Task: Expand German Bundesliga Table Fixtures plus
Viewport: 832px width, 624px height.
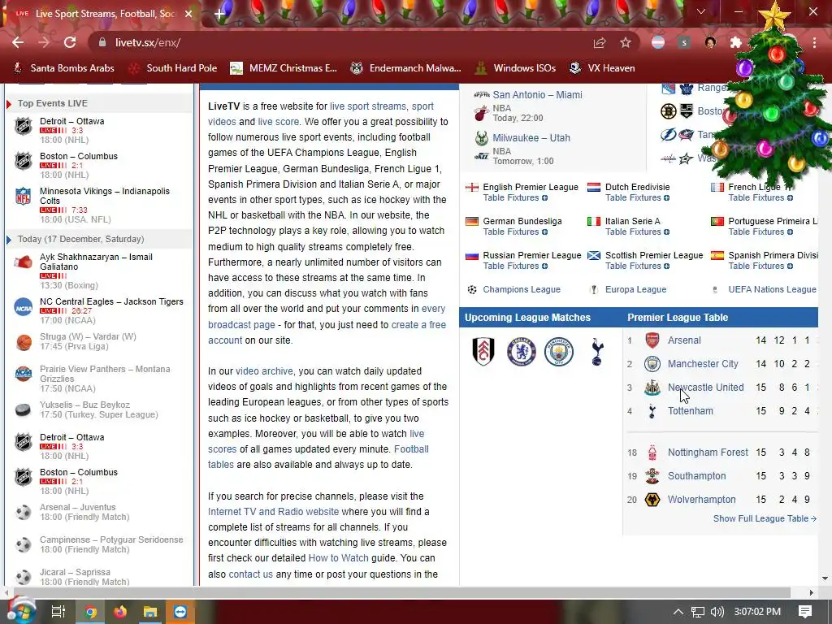Action: click(x=545, y=232)
